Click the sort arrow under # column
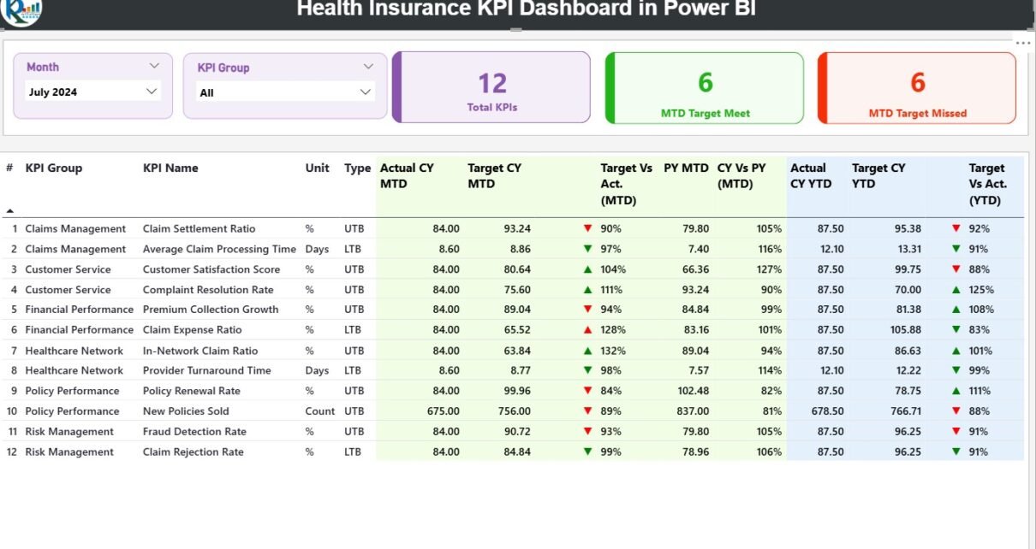1036x549 pixels. pos(9,210)
